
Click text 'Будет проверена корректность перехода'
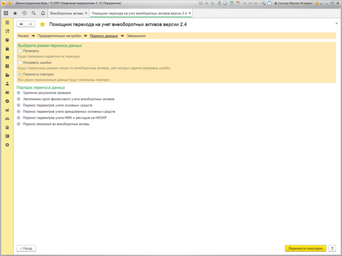click(x=49, y=56)
